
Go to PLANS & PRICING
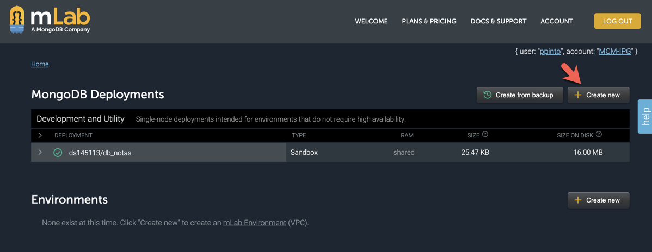point(429,21)
